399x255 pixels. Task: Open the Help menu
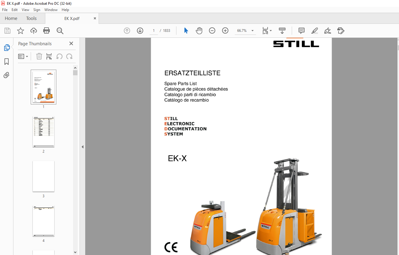coord(65,10)
